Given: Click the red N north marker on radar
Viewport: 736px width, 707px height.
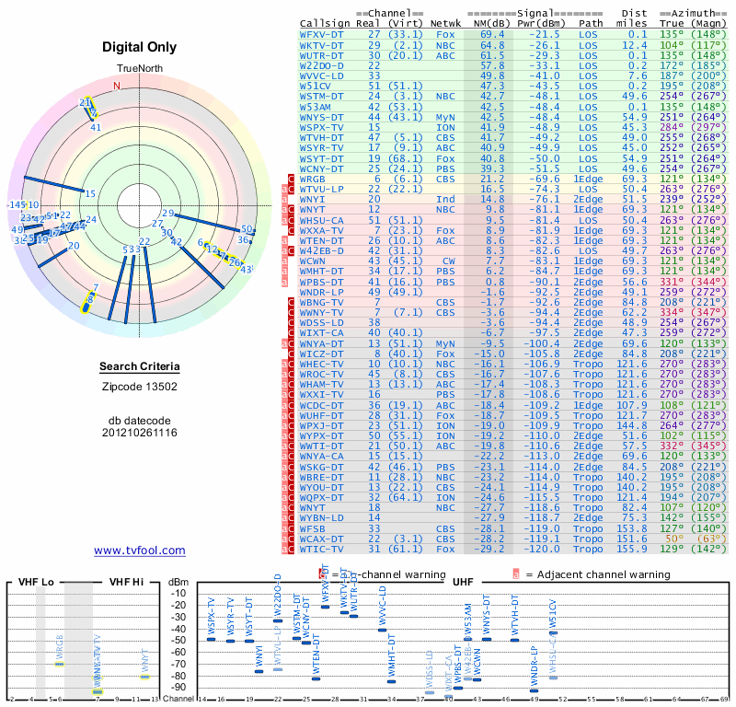Looking at the screenshot, I should tap(117, 86).
